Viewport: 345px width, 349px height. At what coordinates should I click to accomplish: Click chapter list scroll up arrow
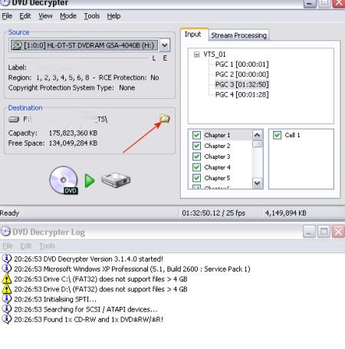coord(258,135)
